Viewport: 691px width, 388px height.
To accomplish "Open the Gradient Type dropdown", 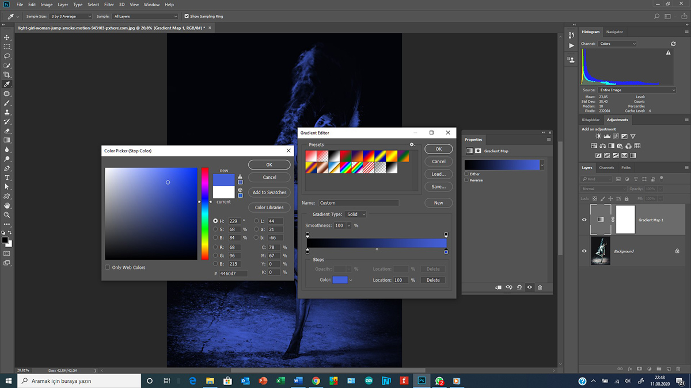I will [x=355, y=214].
